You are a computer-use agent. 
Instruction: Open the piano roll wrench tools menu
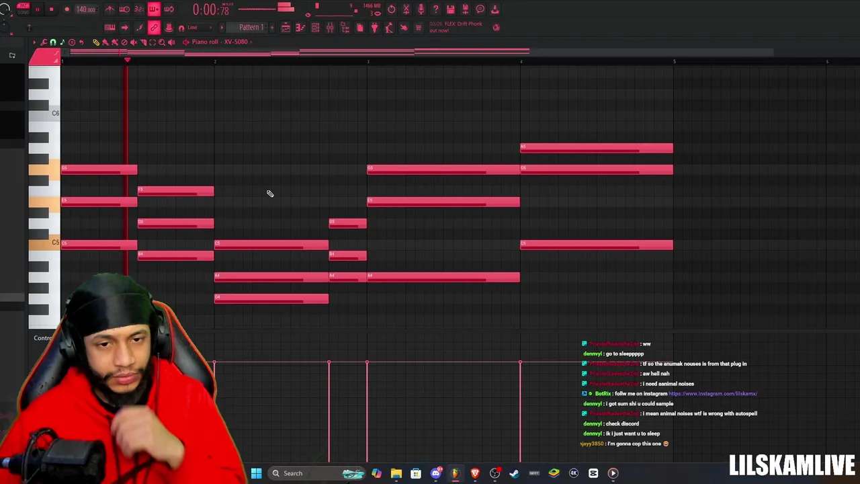pos(44,42)
